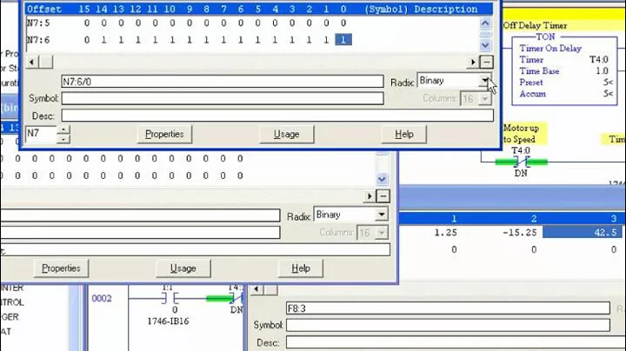Click minus collapse button in lower binary window

383,196
